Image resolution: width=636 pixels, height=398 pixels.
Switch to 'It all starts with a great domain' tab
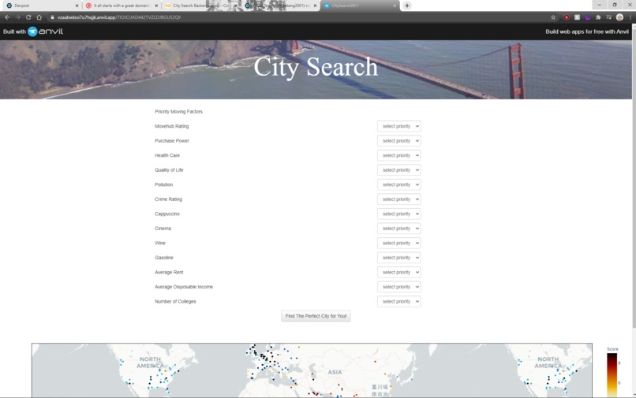(122, 6)
